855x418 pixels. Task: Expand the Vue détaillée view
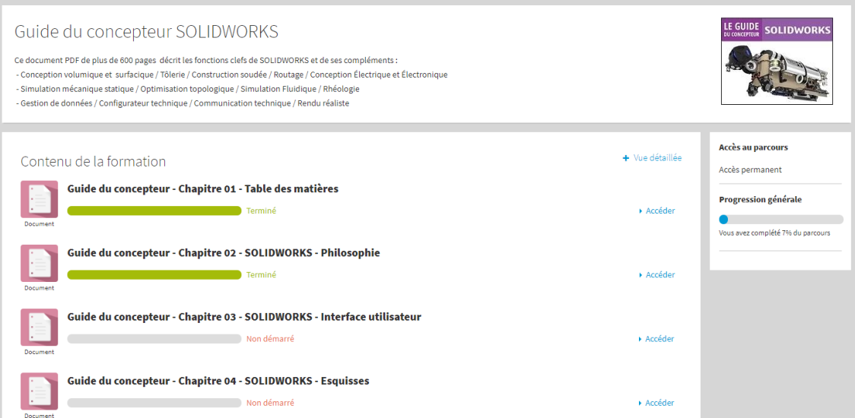657,158
